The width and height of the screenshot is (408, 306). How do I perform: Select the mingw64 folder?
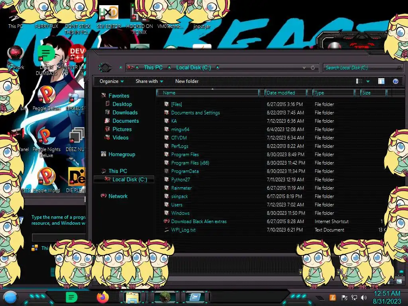[x=180, y=129]
